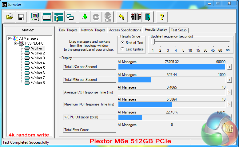Select Worker 2 in topology
The width and height of the screenshot is (239, 147).
[x=38, y=53]
